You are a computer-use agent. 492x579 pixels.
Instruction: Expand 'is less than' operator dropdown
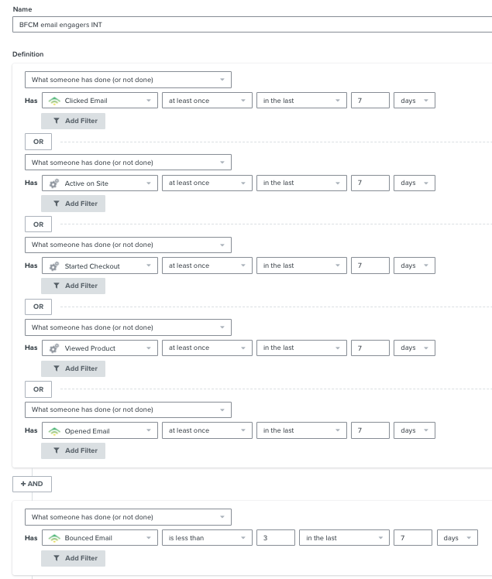[207, 538]
